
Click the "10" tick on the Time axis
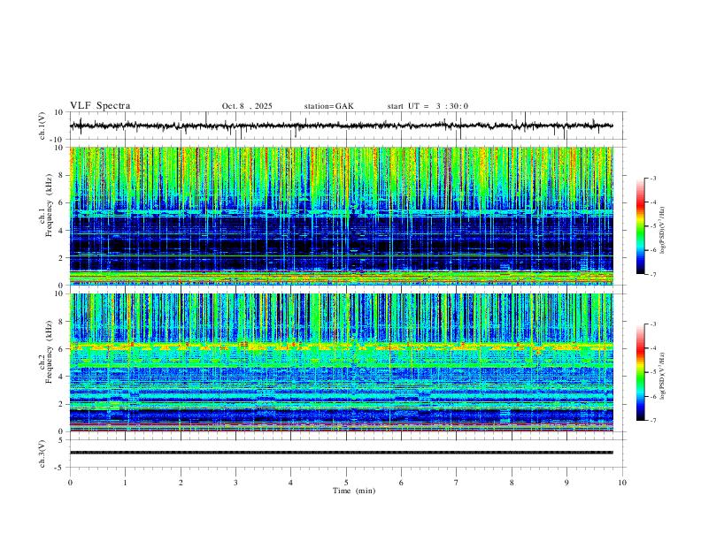(x=622, y=483)
